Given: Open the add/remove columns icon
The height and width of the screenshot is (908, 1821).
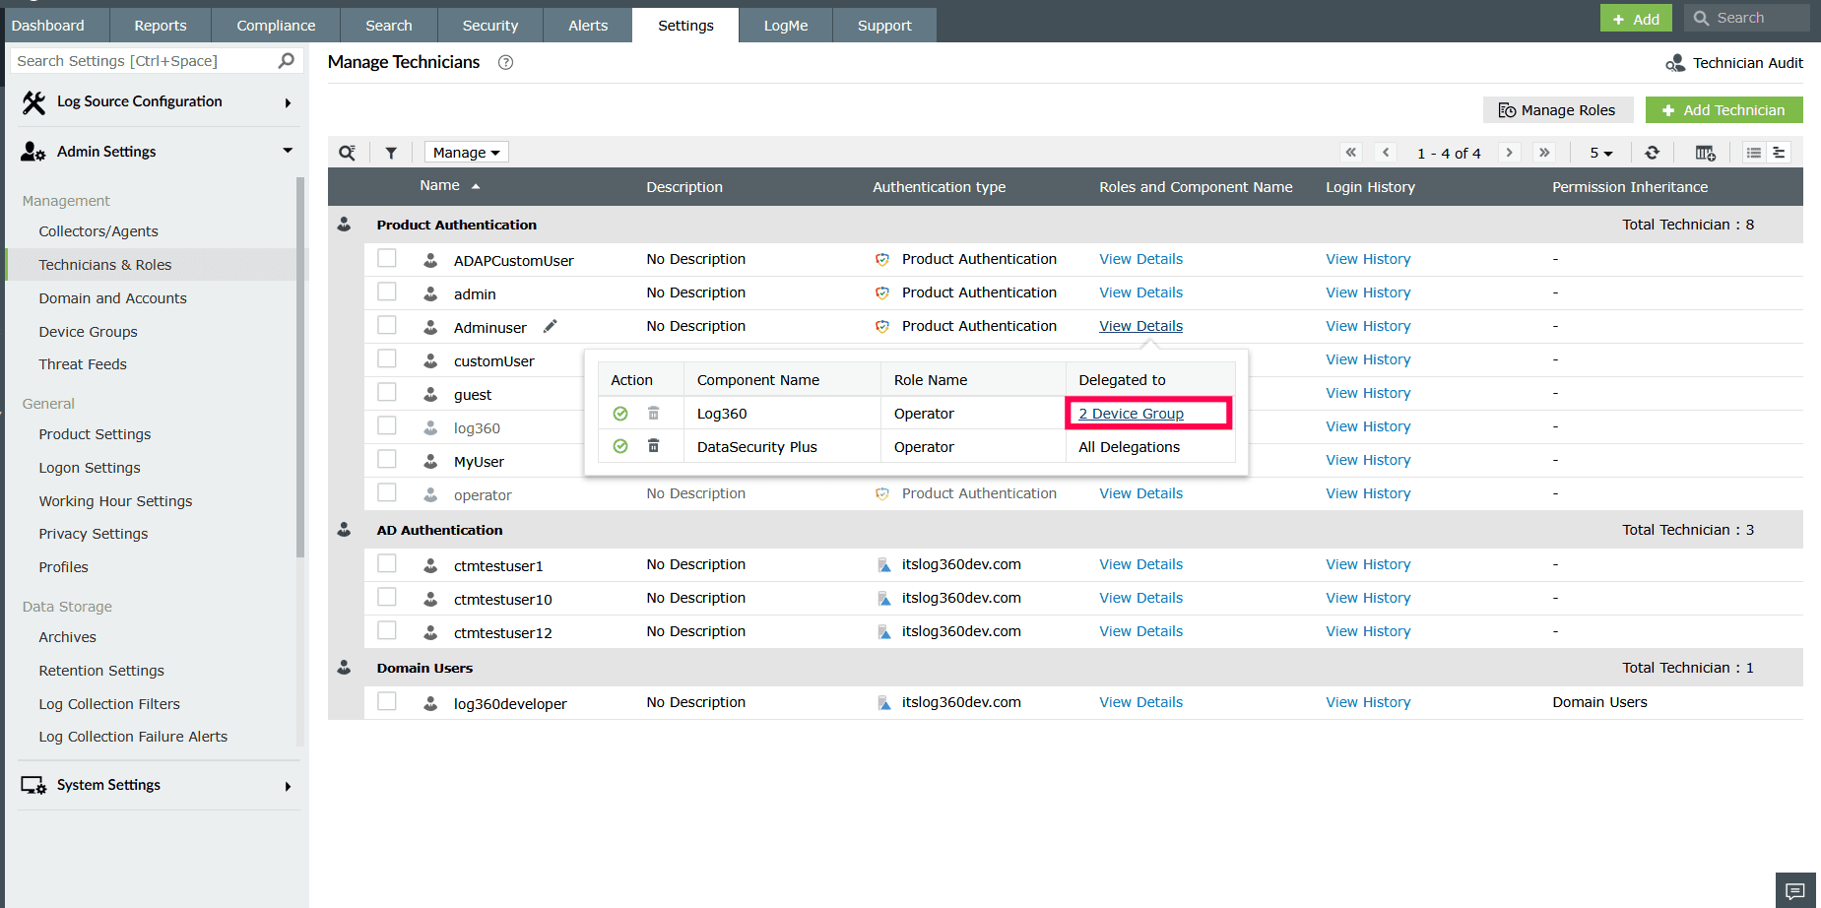Looking at the screenshot, I should click(x=1705, y=153).
